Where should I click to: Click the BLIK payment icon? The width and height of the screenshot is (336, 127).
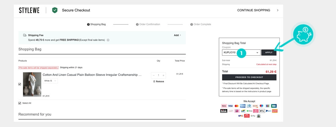[x=224, y=111]
